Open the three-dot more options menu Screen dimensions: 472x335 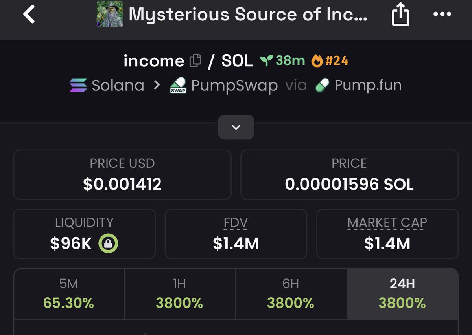[441, 14]
